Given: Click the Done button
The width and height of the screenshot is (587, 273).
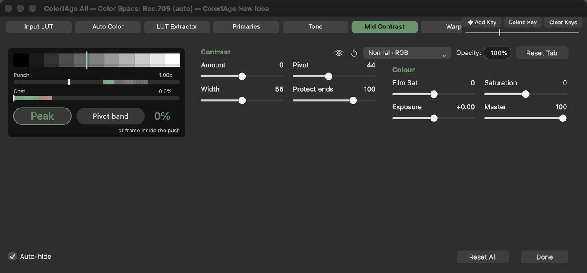Looking at the screenshot, I should tap(544, 257).
